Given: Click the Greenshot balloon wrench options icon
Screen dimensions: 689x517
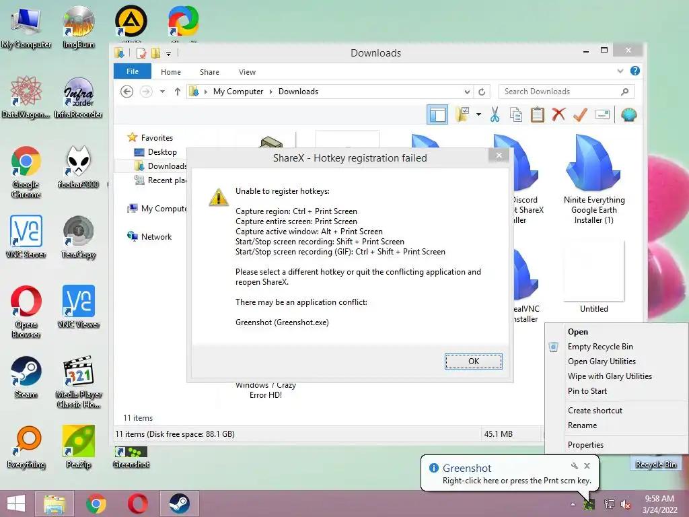Looking at the screenshot, I should coord(574,466).
